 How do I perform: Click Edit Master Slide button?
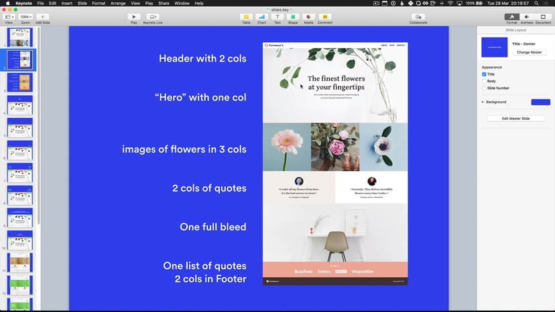pos(515,119)
